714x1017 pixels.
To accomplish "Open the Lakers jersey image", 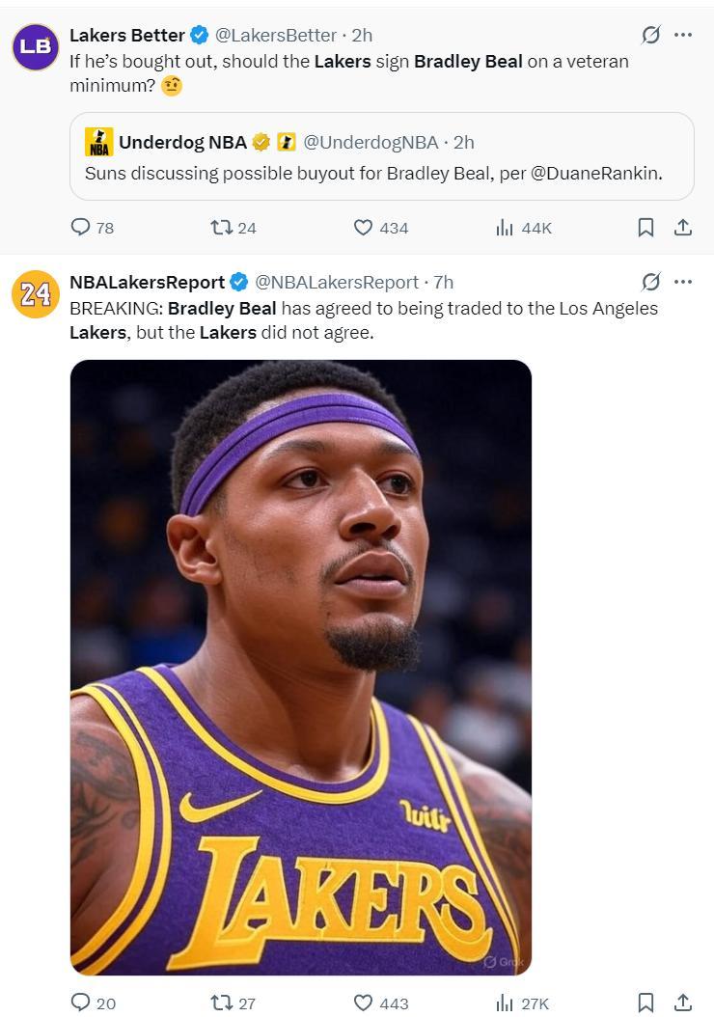I will tap(301, 667).
